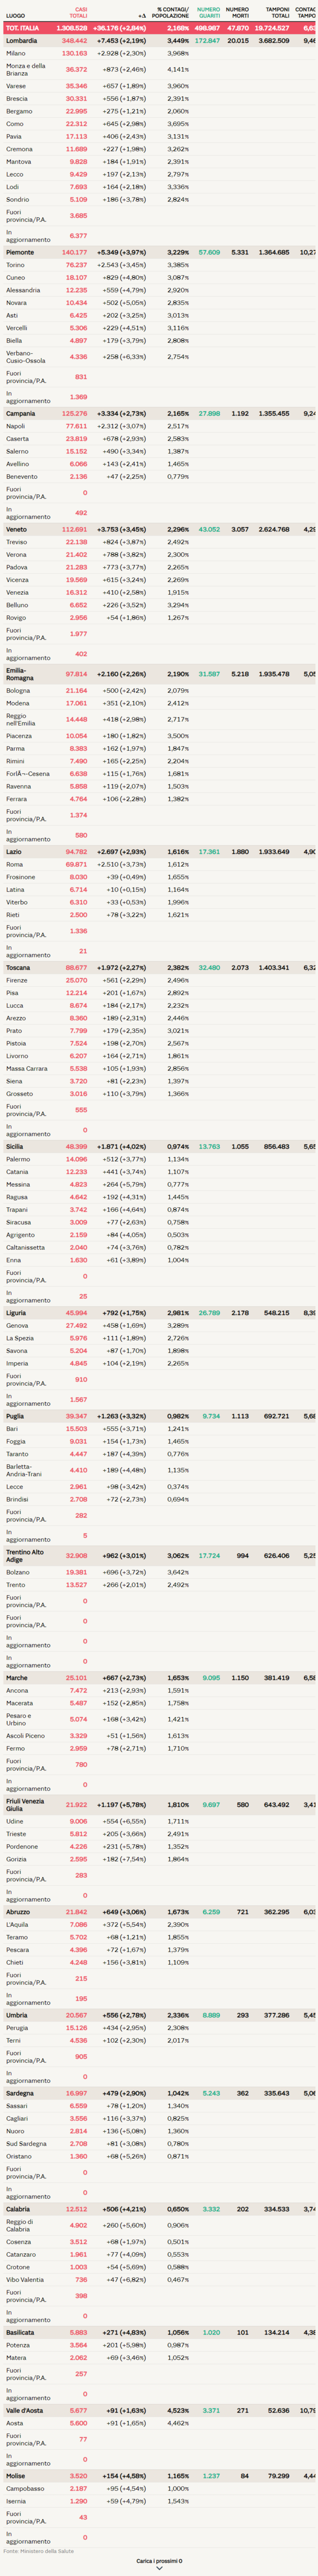This screenshot has width=318, height=2576.
Task: Collapse the Sicilia region row
Action: [159, 1147]
